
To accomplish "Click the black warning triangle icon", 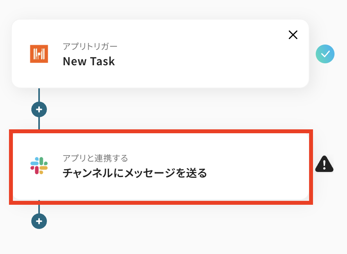I will pyautogui.click(x=324, y=165).
